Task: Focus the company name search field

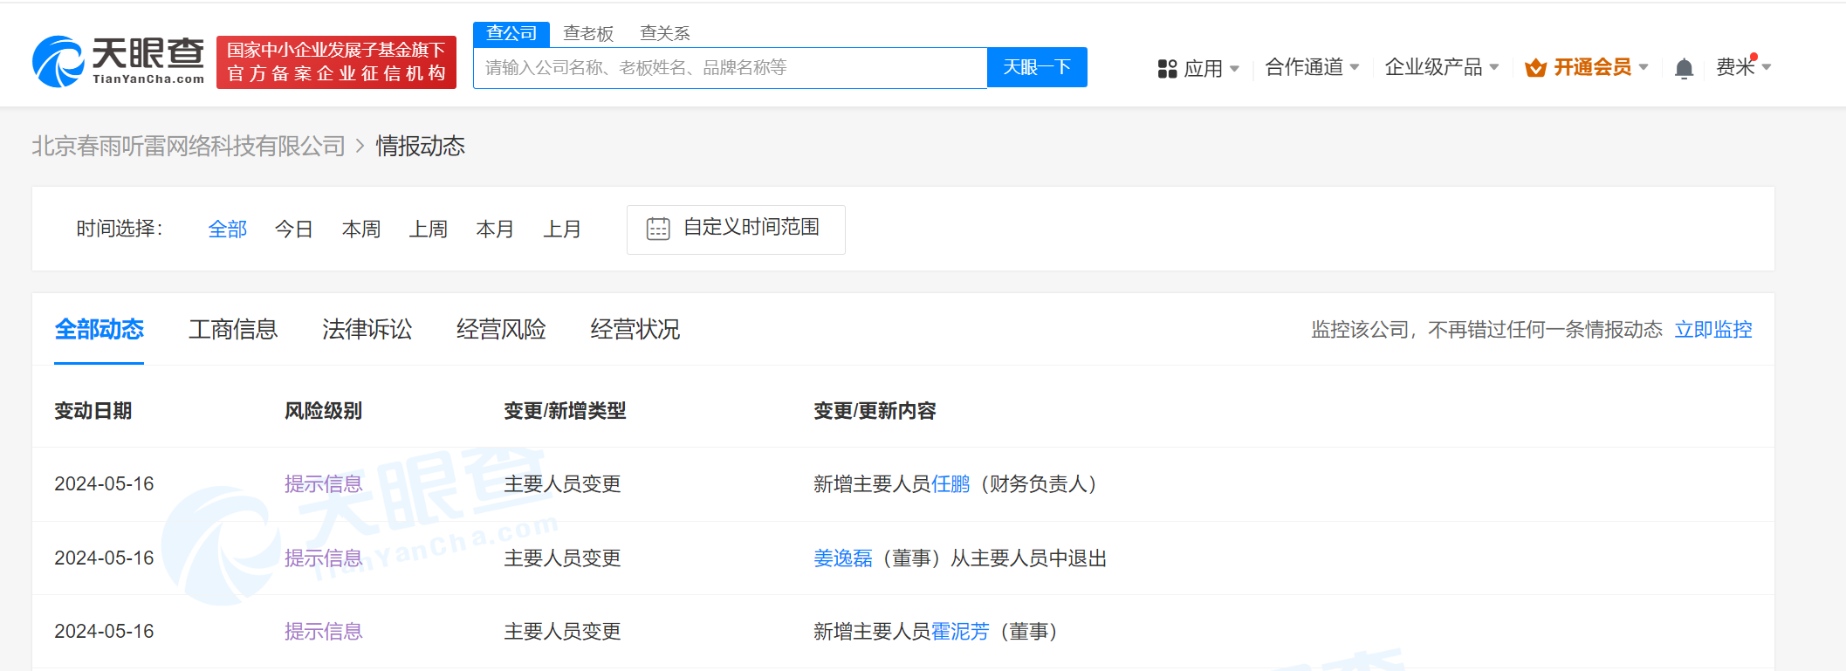Action: (730, 68)
